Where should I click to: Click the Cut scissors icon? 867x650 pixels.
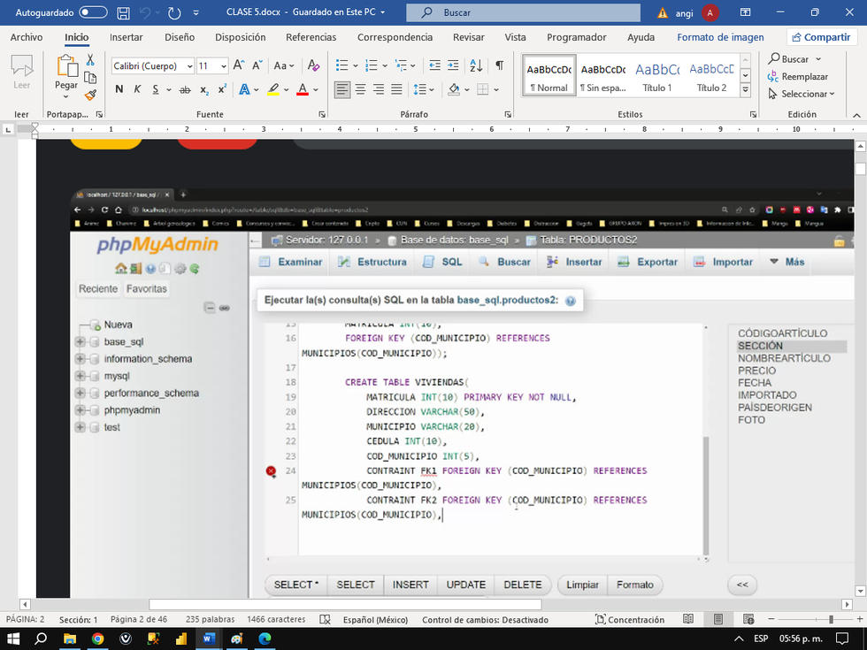coord(90,60)
